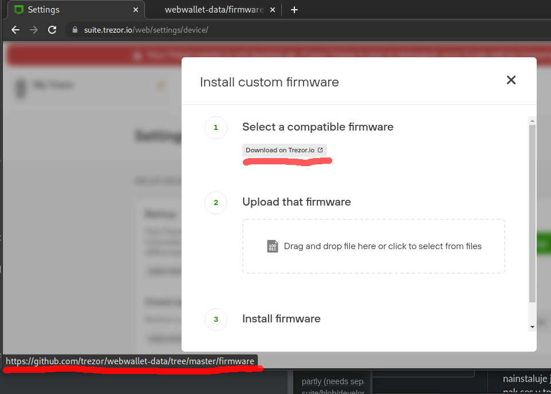Click the padlock icon in the address bar

coord(74,30)
